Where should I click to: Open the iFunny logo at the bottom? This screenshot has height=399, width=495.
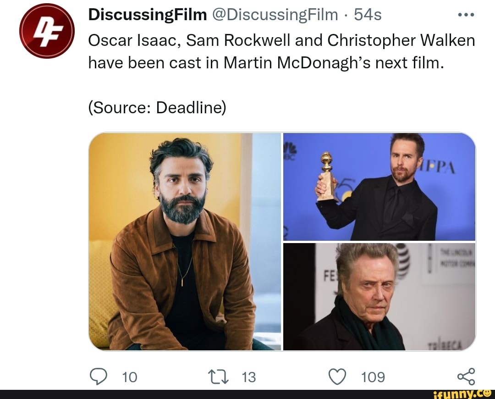[462, 393]
